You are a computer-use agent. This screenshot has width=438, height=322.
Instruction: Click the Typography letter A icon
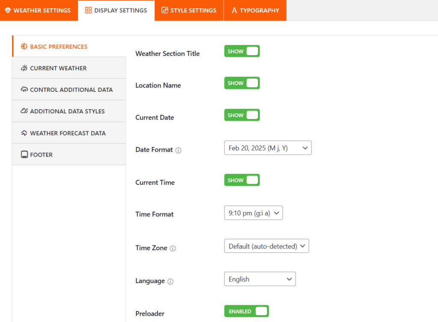234,10
